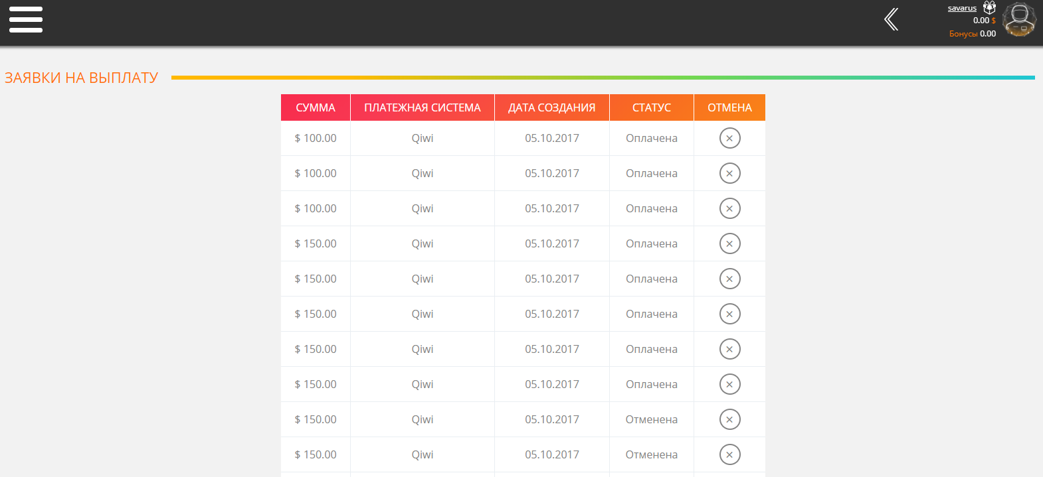
Task: Select date 05.10.2017 in the fourth row
Action: click(x=552, y=243)
